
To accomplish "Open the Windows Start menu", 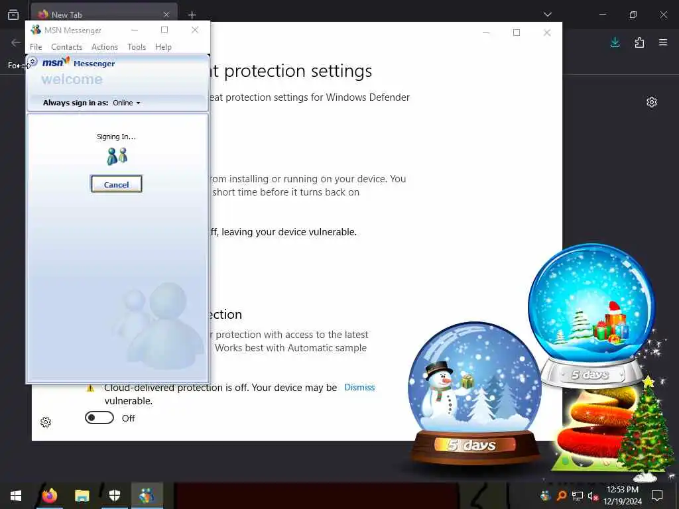I will tap(16, 496).
